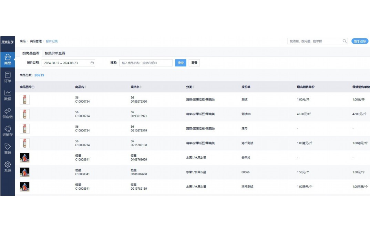Click the 重置 reset button

(194, 63)
